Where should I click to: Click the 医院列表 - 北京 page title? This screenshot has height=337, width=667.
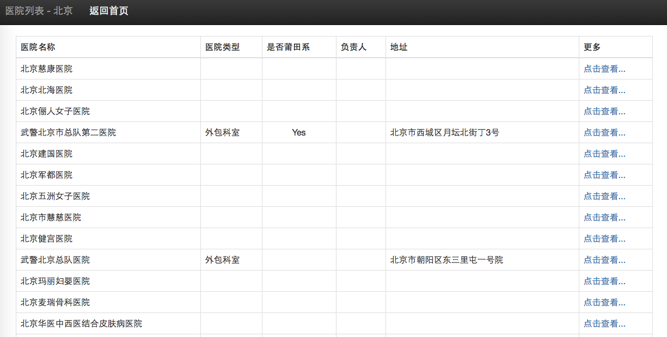[39, 11]
